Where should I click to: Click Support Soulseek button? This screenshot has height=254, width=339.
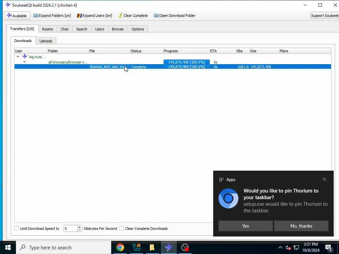pyautogui.click(x=324, y=16)
